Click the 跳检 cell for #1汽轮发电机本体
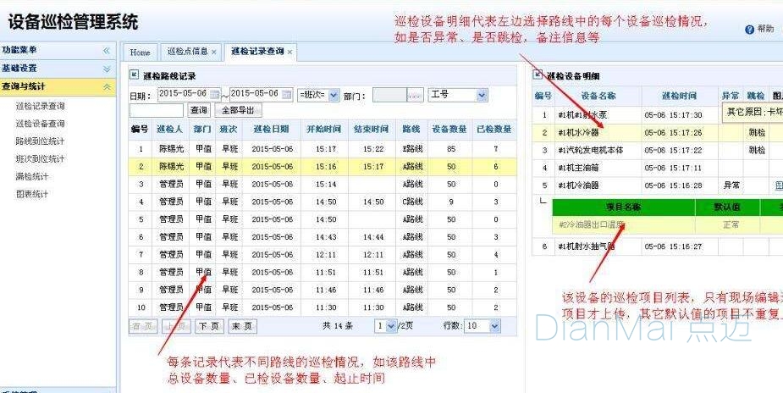This screenshot has height=393, width=783. [757, 150]
